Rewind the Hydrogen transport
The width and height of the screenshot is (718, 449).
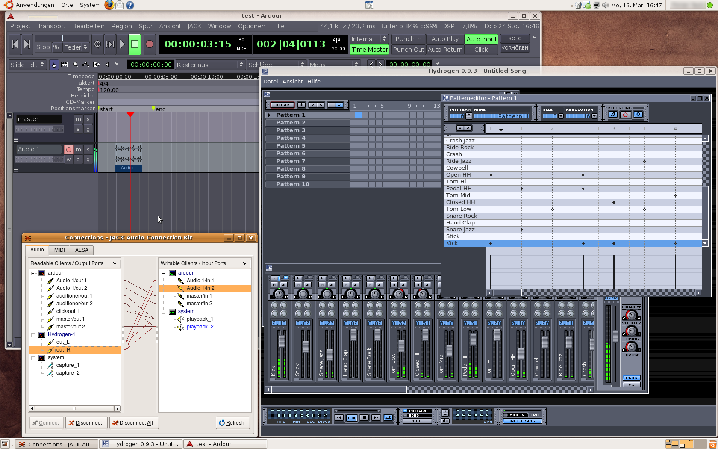click(x=339, y=418)
